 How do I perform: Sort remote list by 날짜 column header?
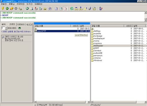pos(139,26)
